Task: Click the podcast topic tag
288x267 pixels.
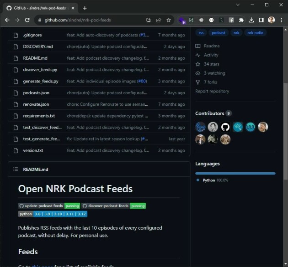Action: (219, 33)
